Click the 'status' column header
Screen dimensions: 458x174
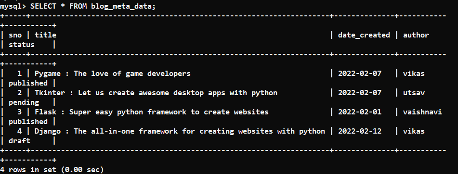(x=22, y=45)
